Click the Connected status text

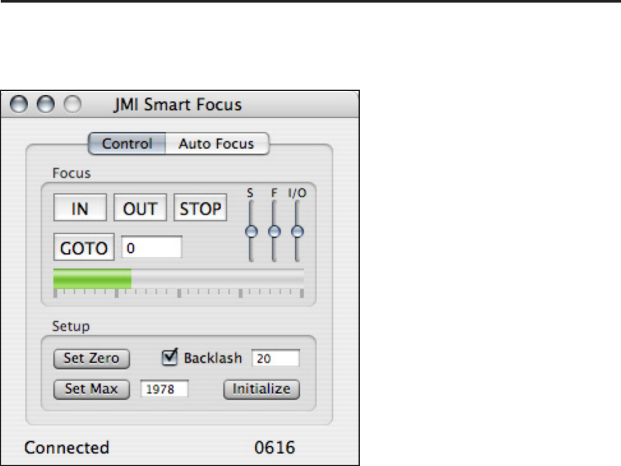[67, 448]
